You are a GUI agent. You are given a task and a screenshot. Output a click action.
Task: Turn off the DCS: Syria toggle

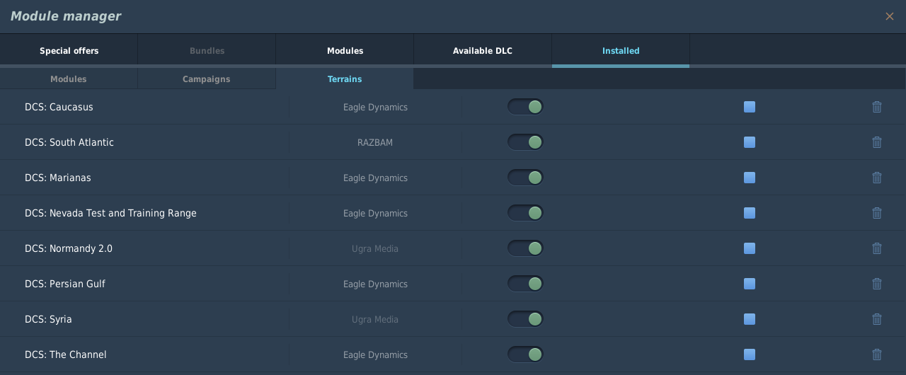525,319
